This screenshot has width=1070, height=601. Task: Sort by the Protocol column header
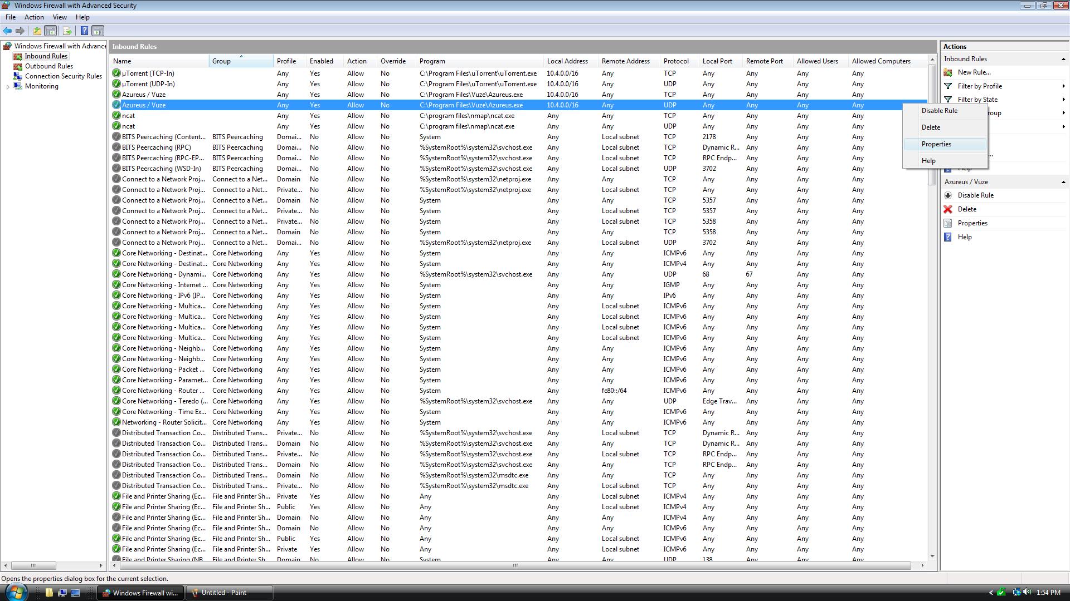[679, 61]
